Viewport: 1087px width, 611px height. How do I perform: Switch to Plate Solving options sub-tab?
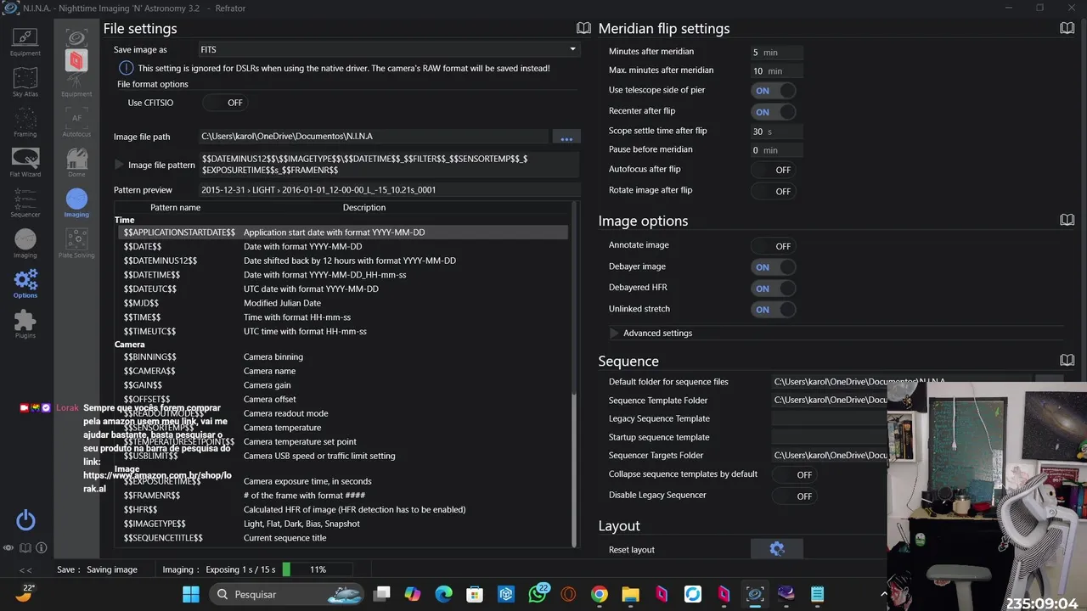[76, 244]
